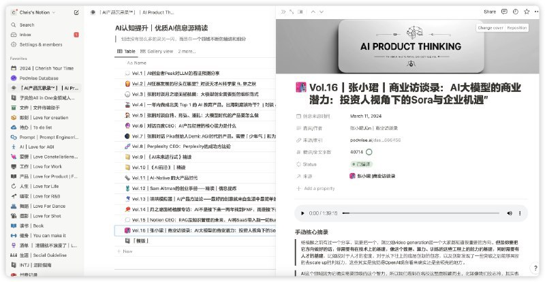The width and height of the screenshot is (545, 282).
Task: Go to the next record with down arrow
Action: tap(322, 12)
